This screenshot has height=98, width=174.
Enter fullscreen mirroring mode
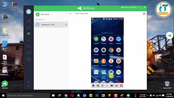[122, 85]
